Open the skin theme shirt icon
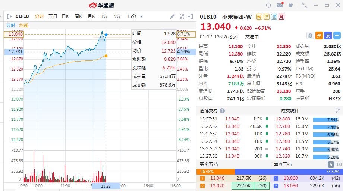 (291, 5)
